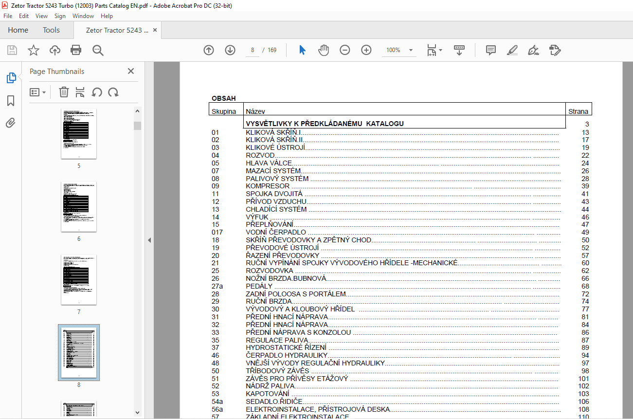633x419 pixels.
Task: Close the Page Thumbnails panel
Action: pyautogui.click(x=131, y=71)
